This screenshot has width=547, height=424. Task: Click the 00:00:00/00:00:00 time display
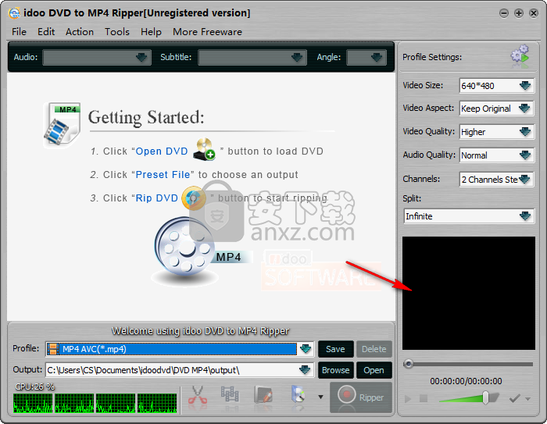point(466,381)
